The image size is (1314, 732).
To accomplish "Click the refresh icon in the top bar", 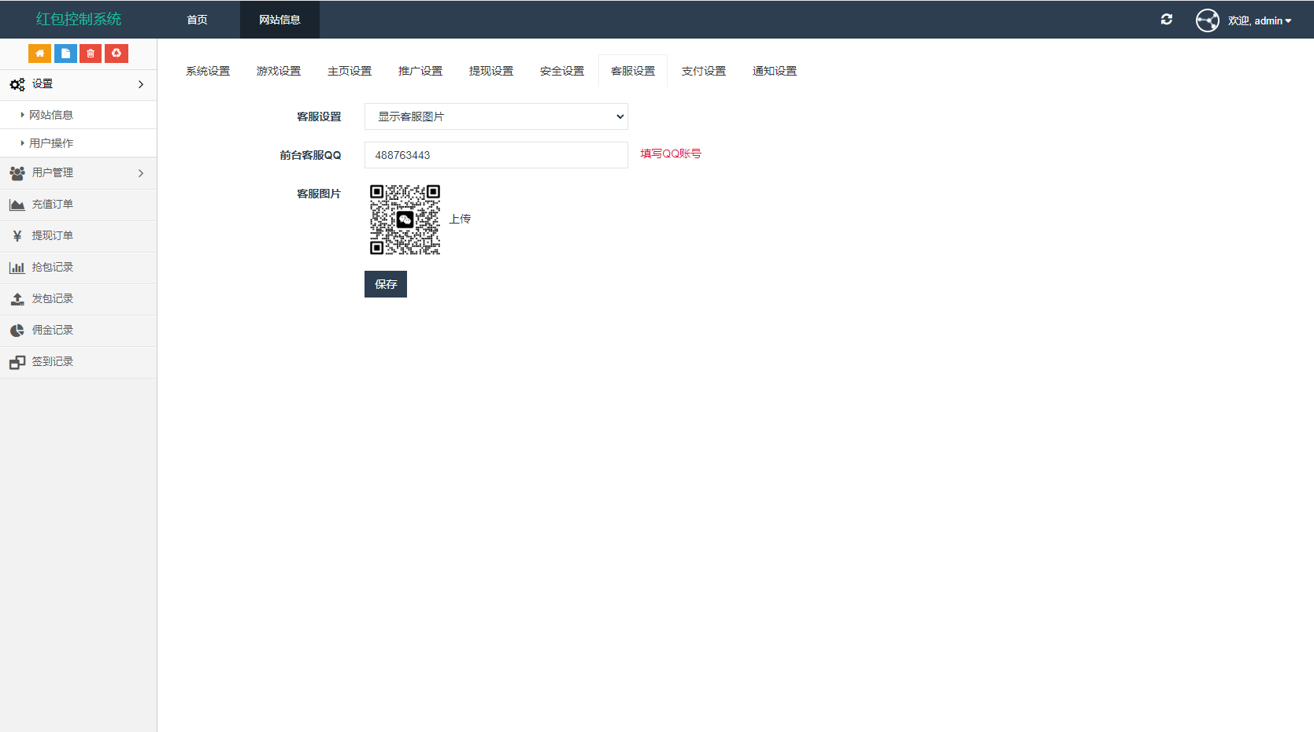I will point(1167,19).
